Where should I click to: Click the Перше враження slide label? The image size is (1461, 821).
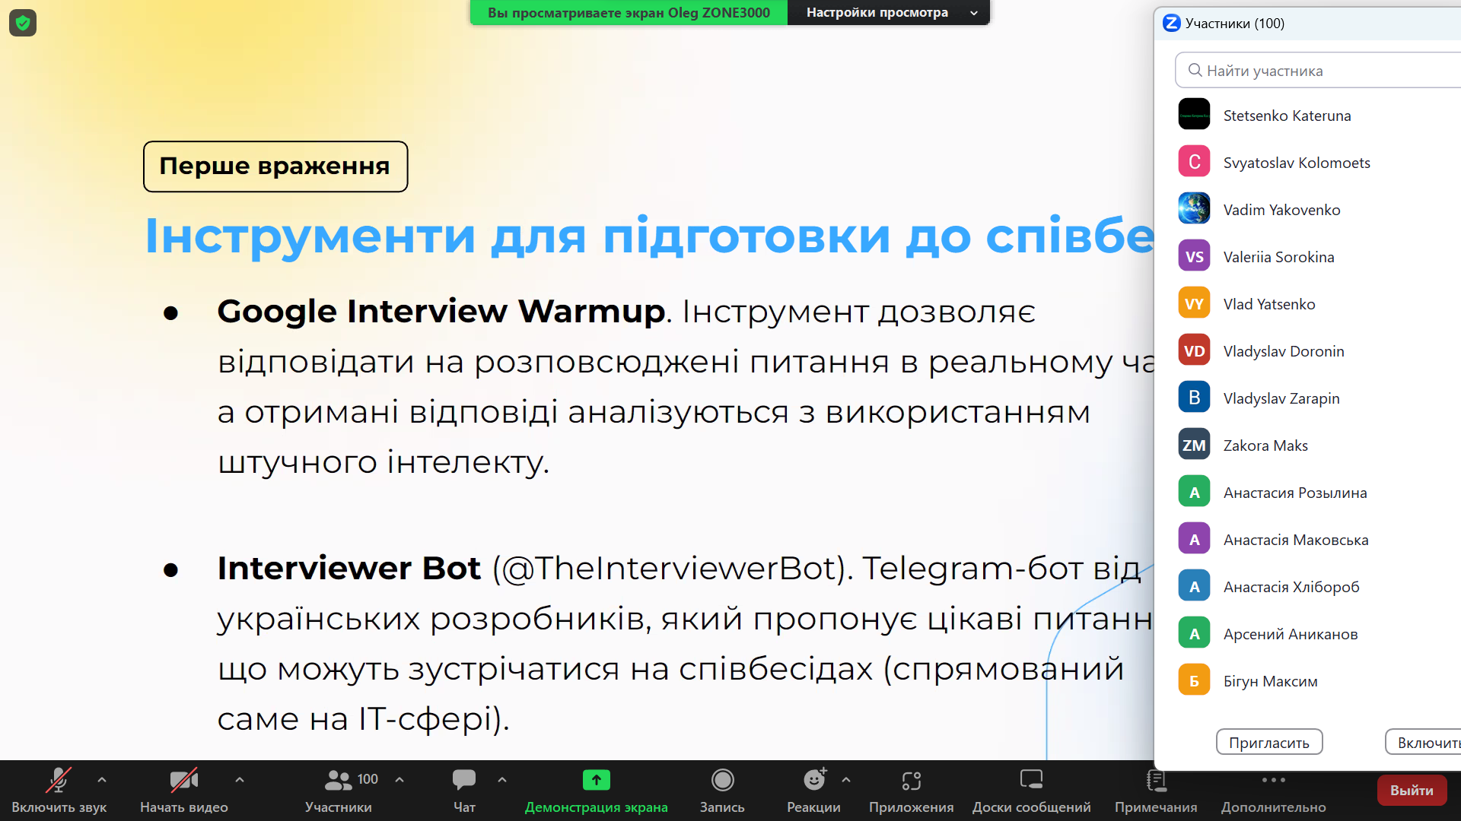click(x=275, y=166)
